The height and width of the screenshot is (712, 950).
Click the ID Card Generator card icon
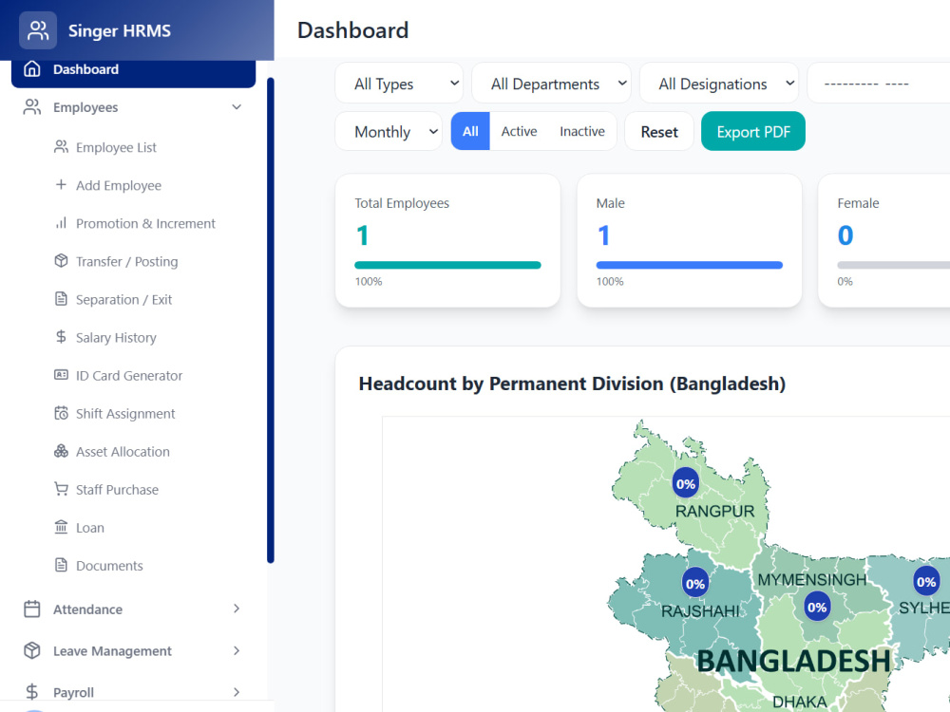tap(61, 375)
